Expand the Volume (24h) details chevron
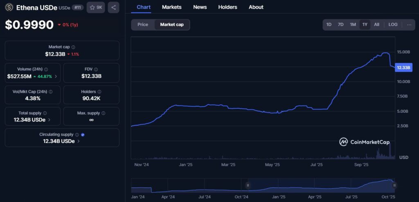This screenshot has width=419, height=202. point(56,76)
